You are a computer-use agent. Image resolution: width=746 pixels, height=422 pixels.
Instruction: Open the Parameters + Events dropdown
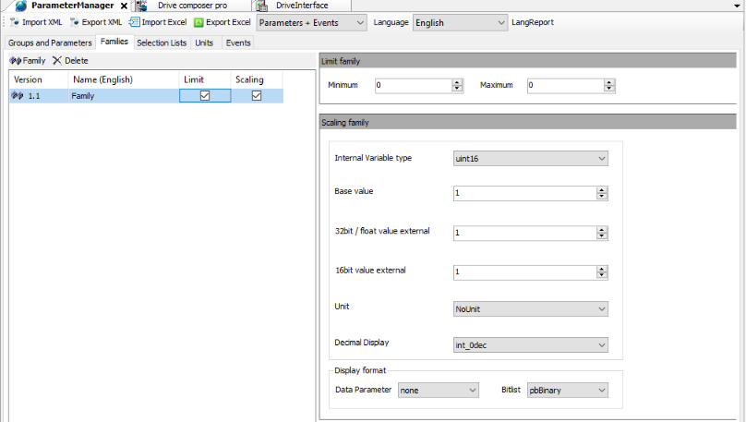point(312,23)
